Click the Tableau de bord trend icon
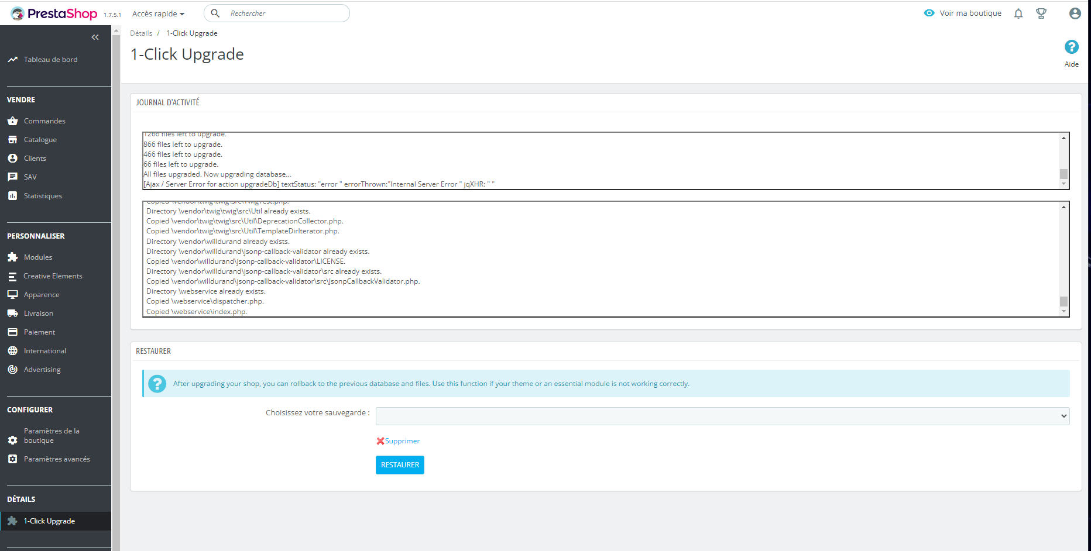Viewport: 1091px width, 551px height. click(x=12, y=60)
